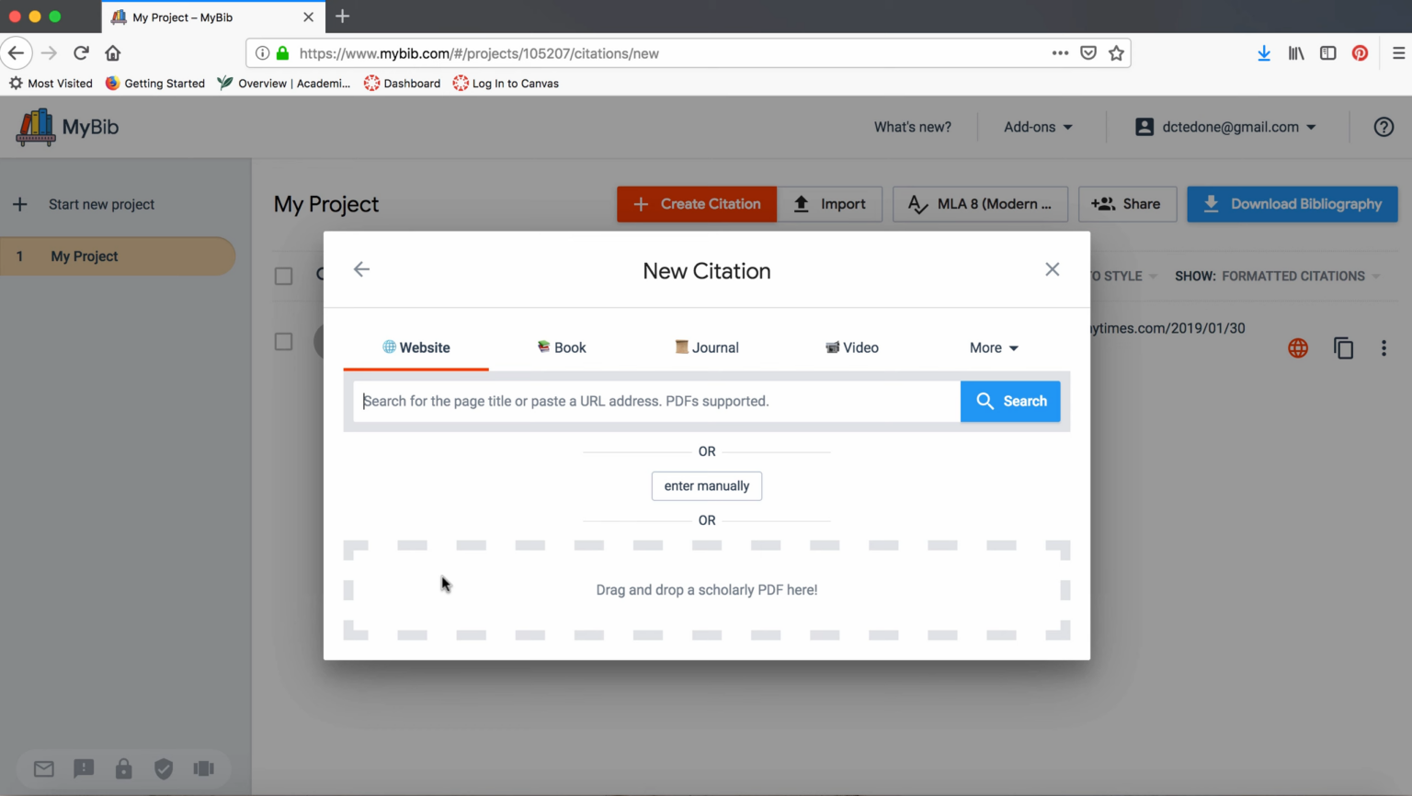This screenshot has width=1412, height=796.
Task: Open the citation options three-dot menu
Action: [1384, 347]
